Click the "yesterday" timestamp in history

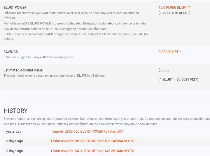[14, 132]
